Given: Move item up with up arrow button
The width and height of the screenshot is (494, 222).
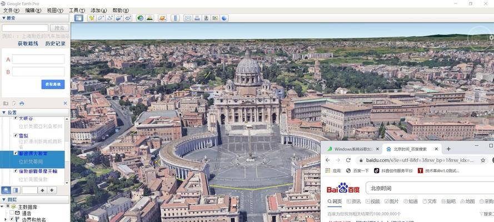Looking at the screenshot, I should [x=42, y=190].
